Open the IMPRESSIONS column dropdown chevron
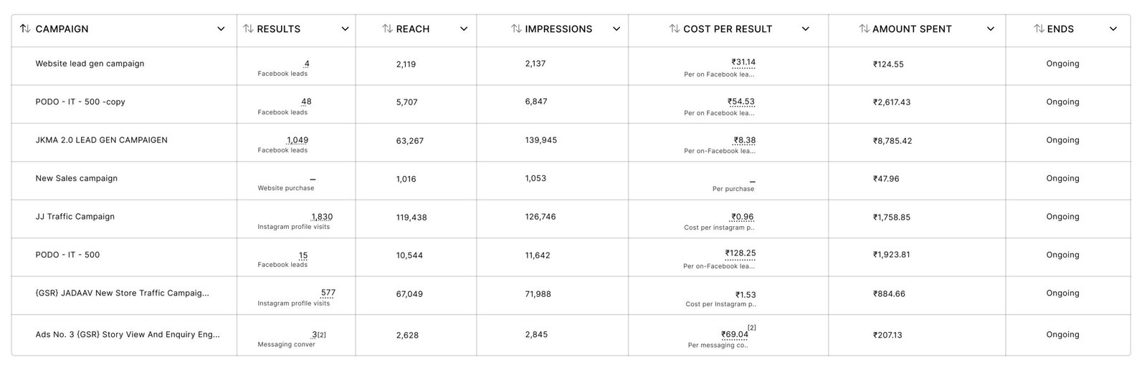Screen dimensions: 1147x367 click(617, 29)
